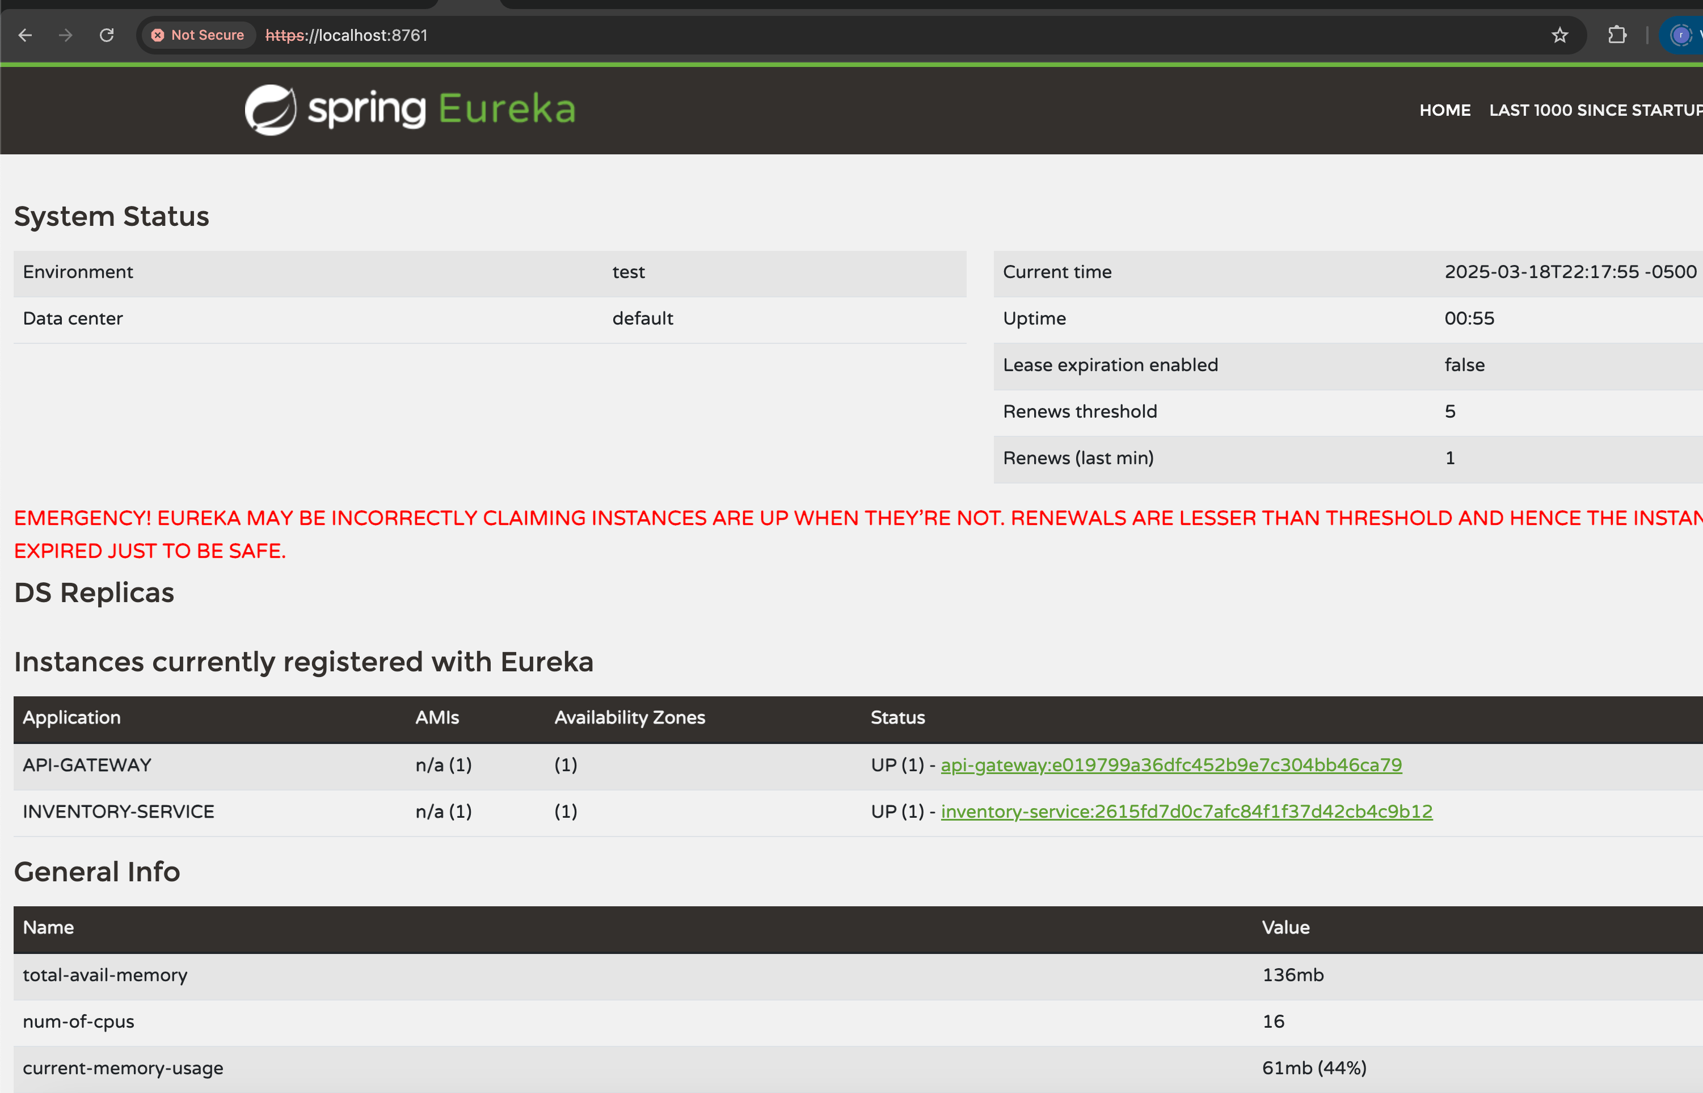Click the browser forward arrow
The height and width of the screenshot is (1093, 1703).
66,35
